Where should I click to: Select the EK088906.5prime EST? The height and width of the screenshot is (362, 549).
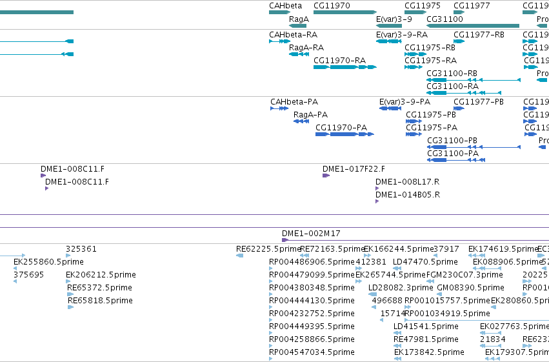tap(487, 268)
